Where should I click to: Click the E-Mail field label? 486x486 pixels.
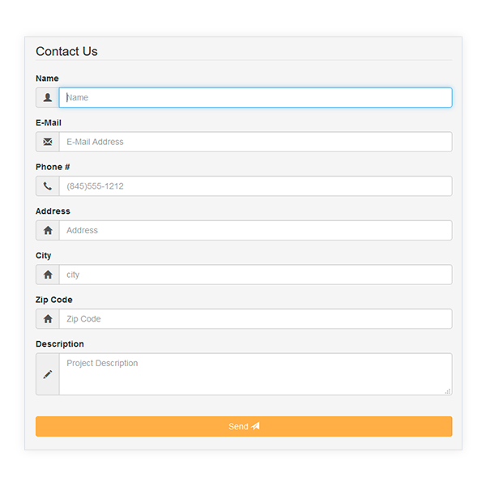(x=49, y=123)
